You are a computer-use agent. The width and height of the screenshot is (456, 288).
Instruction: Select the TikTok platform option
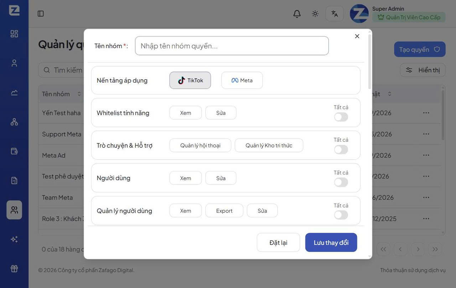190,80
